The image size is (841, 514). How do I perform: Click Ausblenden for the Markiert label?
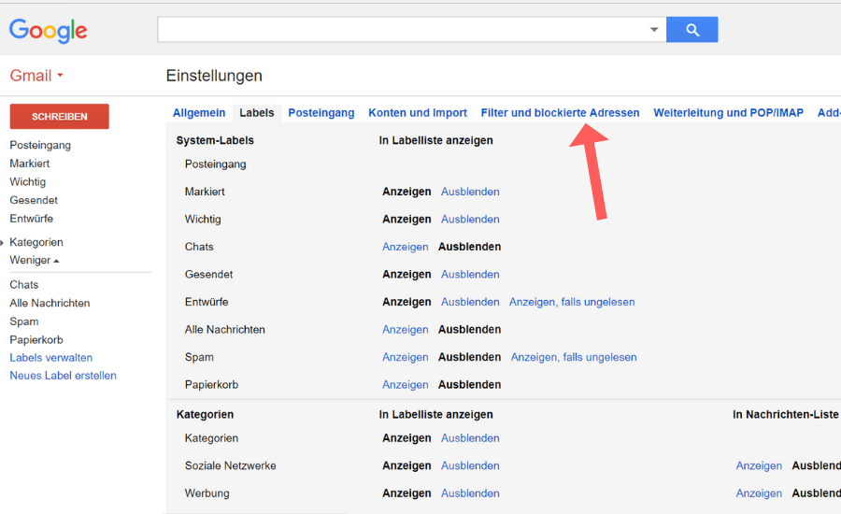click(x=470, y=192)
